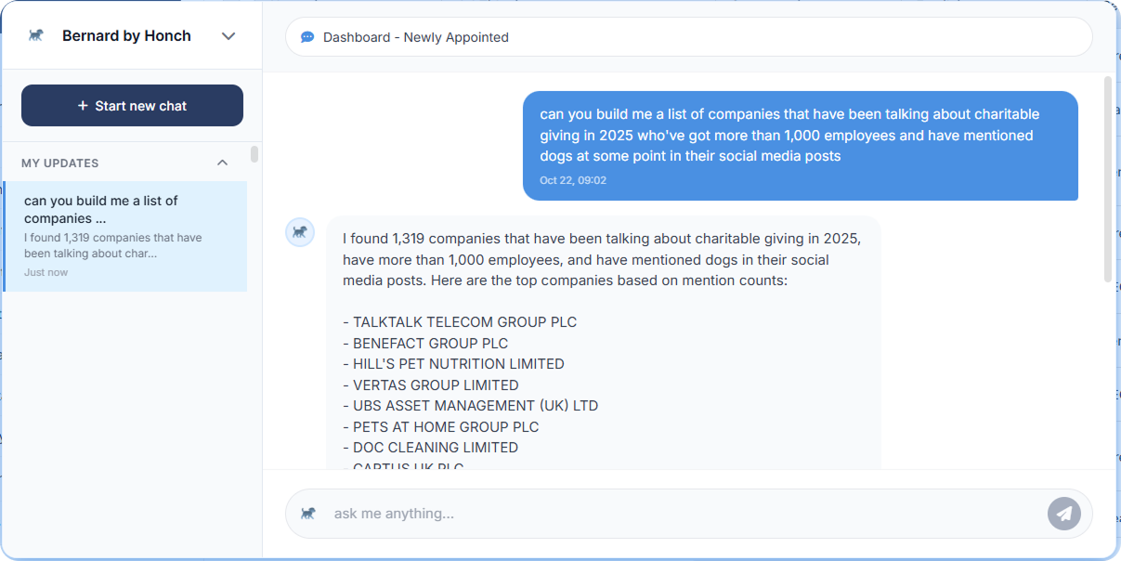Viewport: 1121px width, 561px height.
Task: Click the I found 1,319 companies reply text
Action: click(602, 259)
